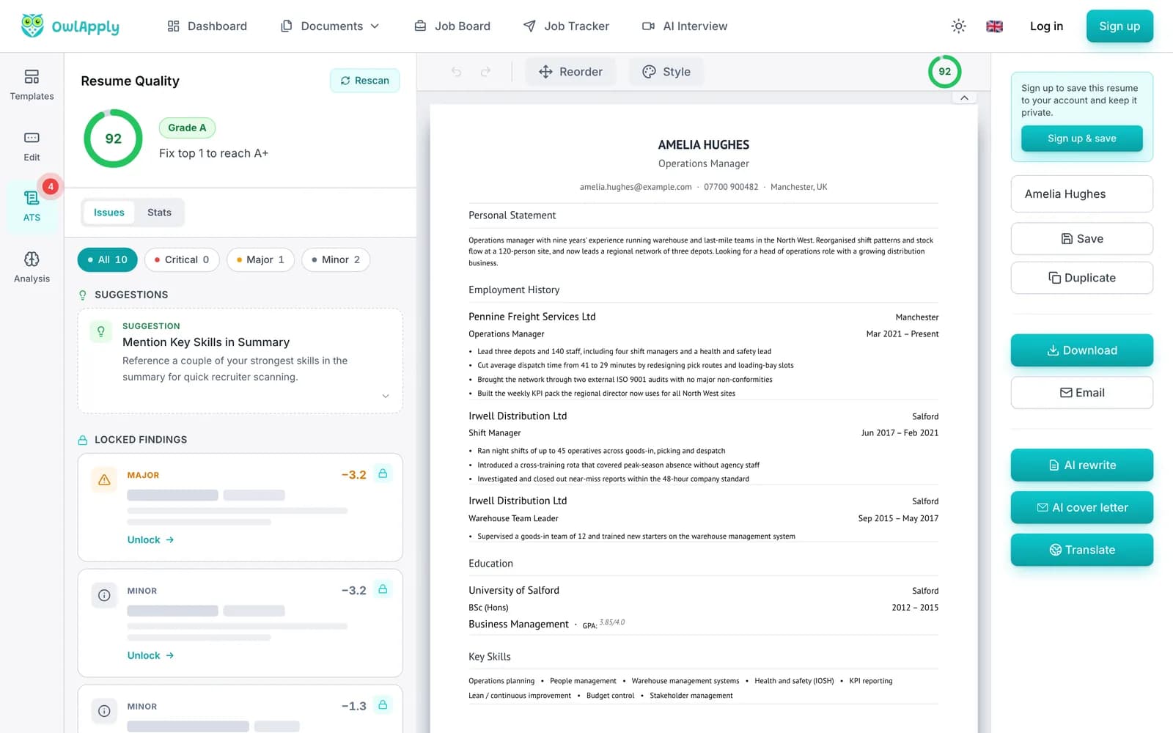Image resolution: width=1173 pixels, height=733 pixels.
Task: Click Unlock on the -3.2 MINOR finding
Action: click(x=150, y=655)
